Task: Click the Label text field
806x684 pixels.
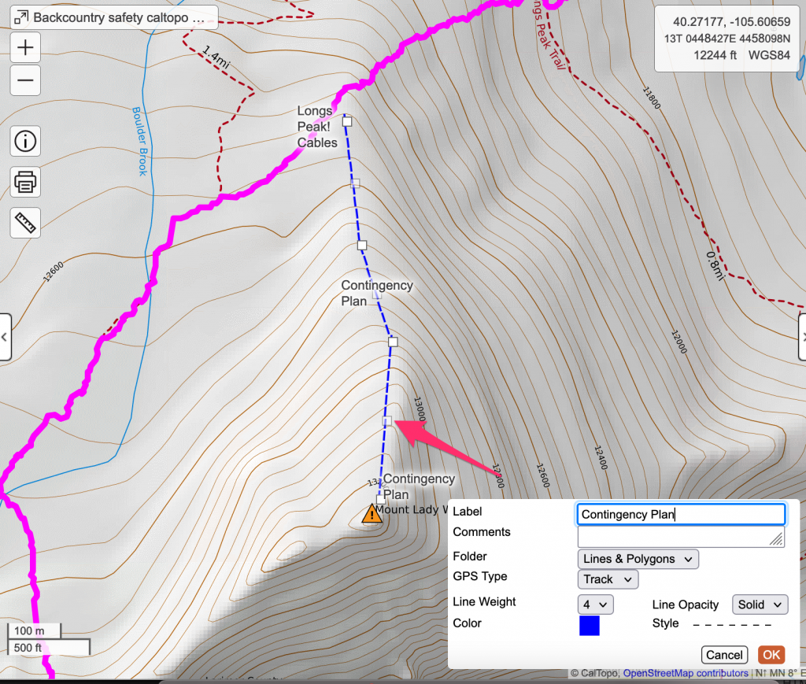Action: click(x=681, y=515)
